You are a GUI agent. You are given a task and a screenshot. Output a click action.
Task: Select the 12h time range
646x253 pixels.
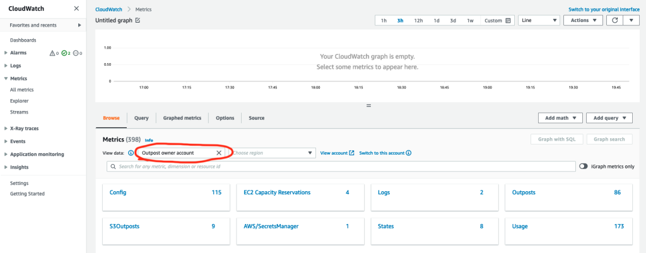(418, 21)
